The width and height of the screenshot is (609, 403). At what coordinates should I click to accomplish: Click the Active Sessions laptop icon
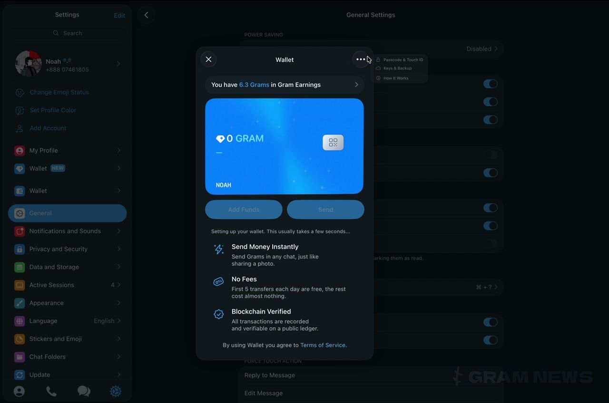coord(20,285)
